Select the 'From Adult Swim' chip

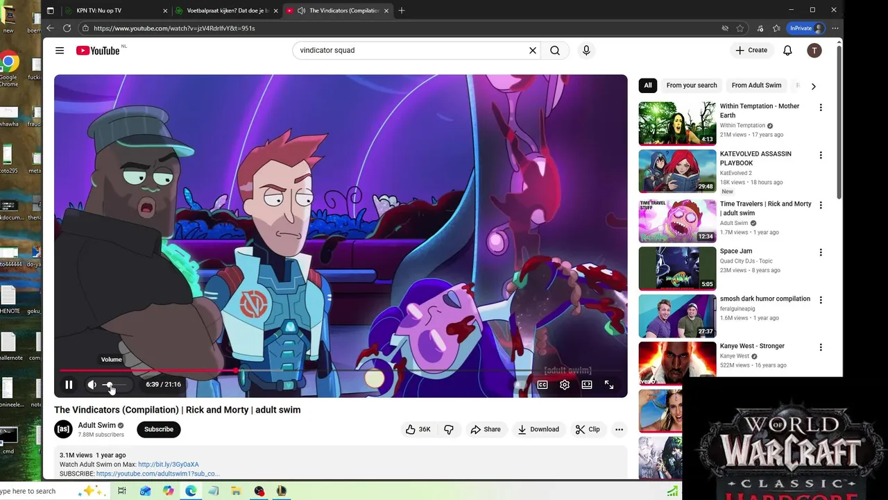[756, 85]
